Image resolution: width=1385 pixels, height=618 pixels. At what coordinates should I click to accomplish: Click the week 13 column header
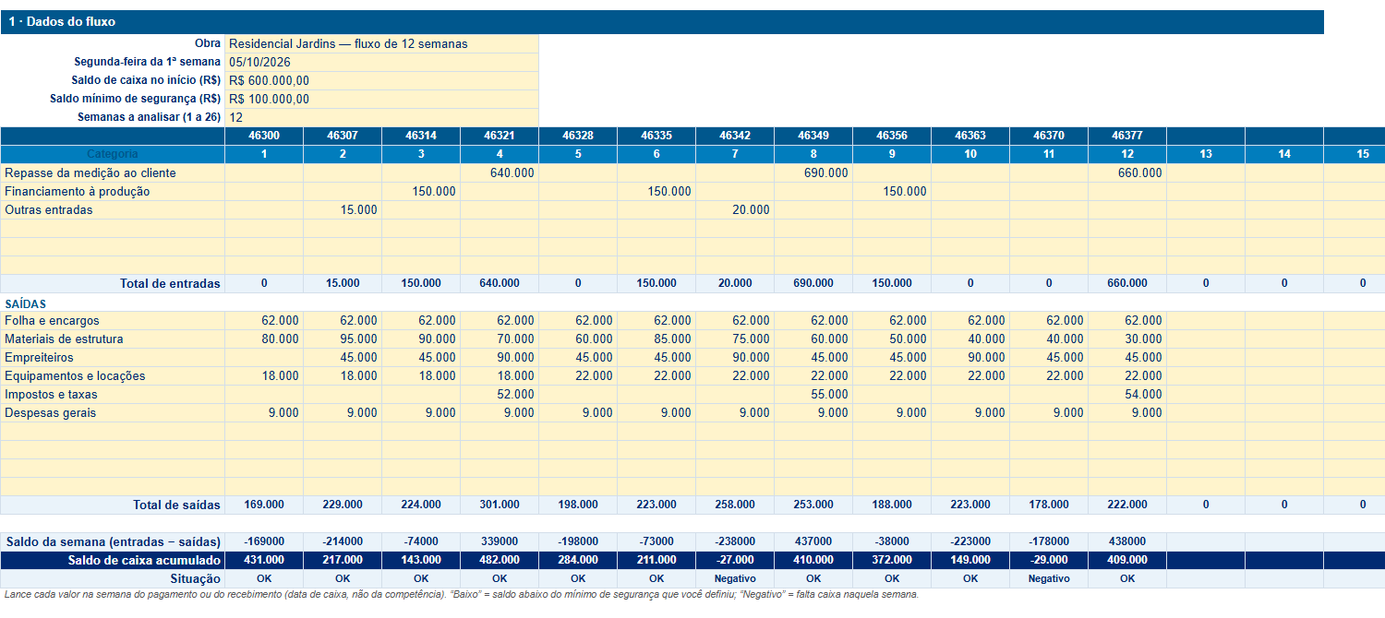[1206, 154]
